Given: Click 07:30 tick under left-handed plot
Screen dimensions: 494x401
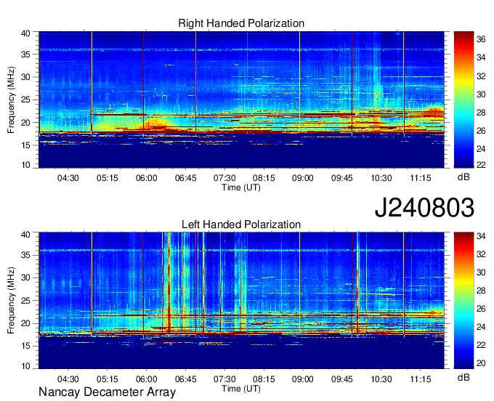Looking at the screenshot, I should tap(224, 378).
